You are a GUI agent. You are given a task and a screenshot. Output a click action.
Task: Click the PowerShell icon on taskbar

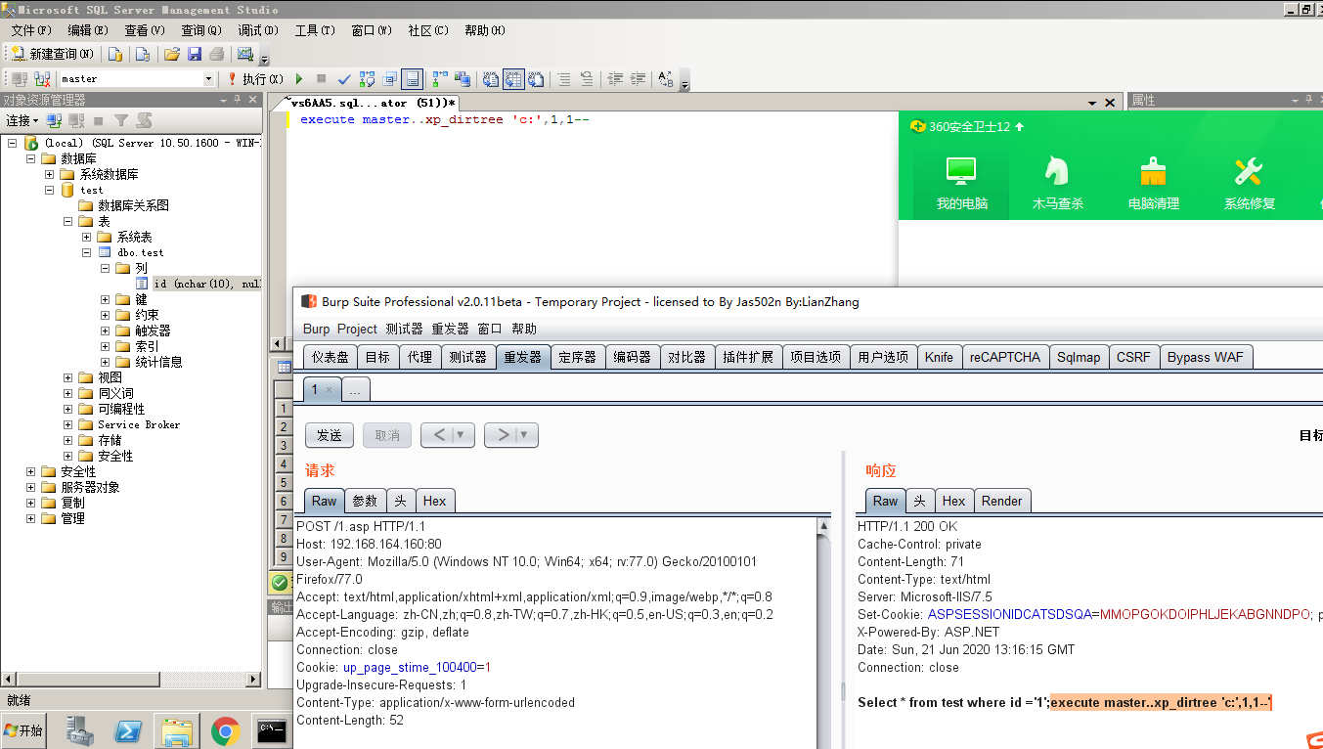point(130,730)
